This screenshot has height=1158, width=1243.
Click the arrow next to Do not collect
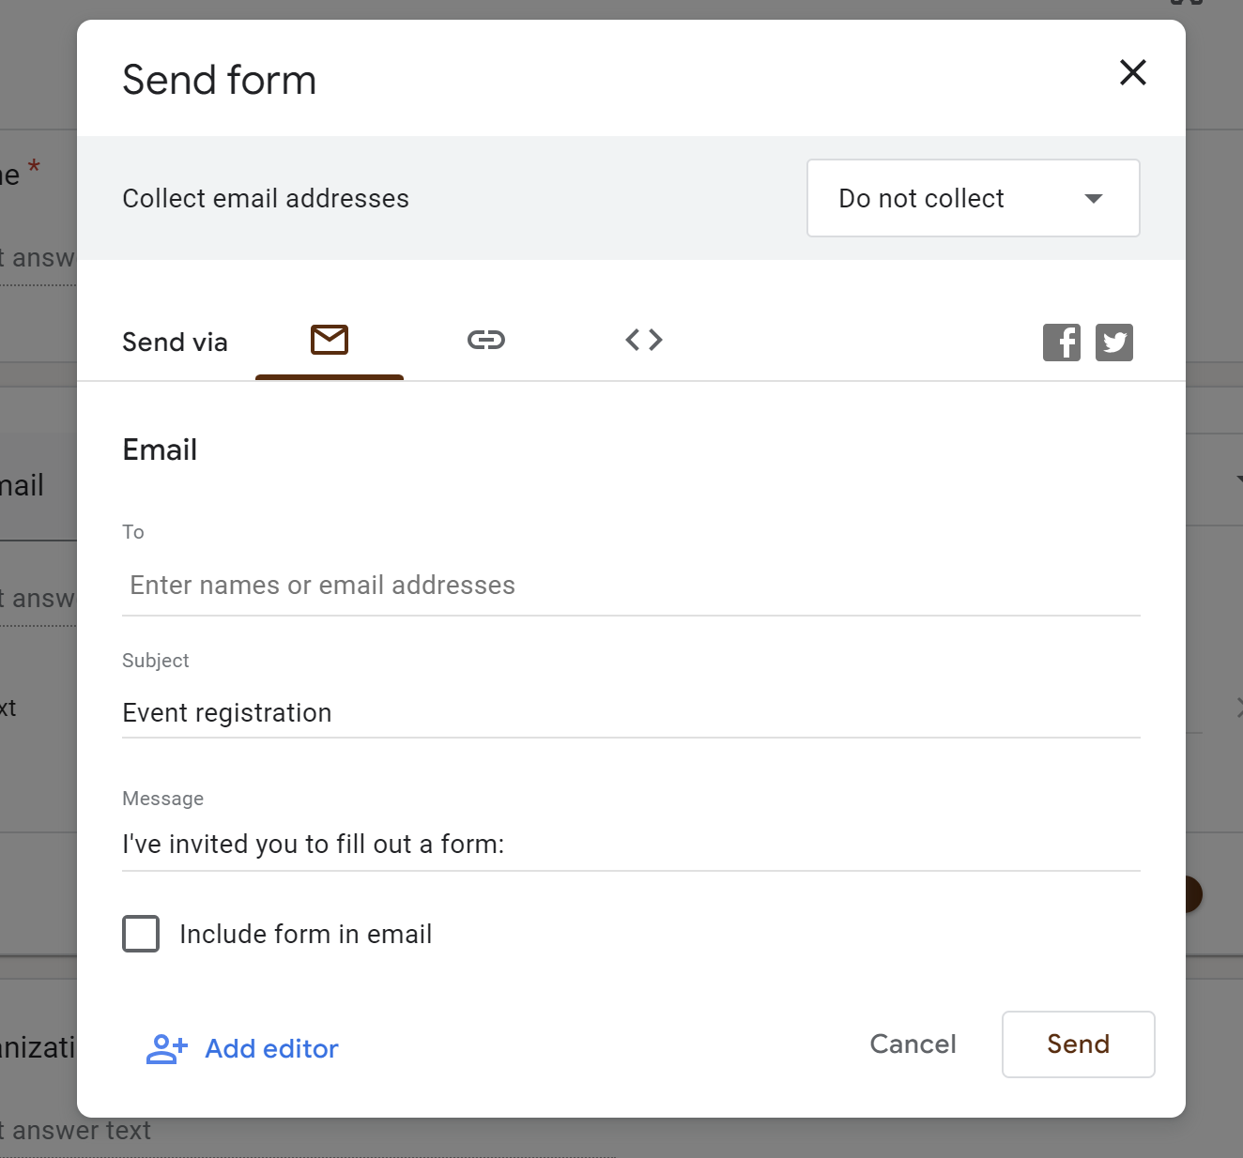[1093, 198]
